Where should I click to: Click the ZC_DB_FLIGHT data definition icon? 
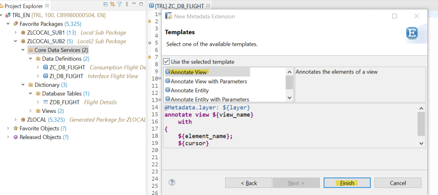click(x=46, y=68)
